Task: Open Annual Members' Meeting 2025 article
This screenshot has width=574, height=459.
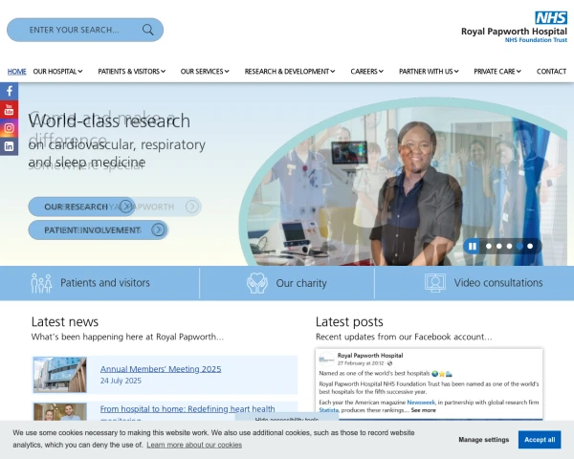Action: [x=161, y=369]
